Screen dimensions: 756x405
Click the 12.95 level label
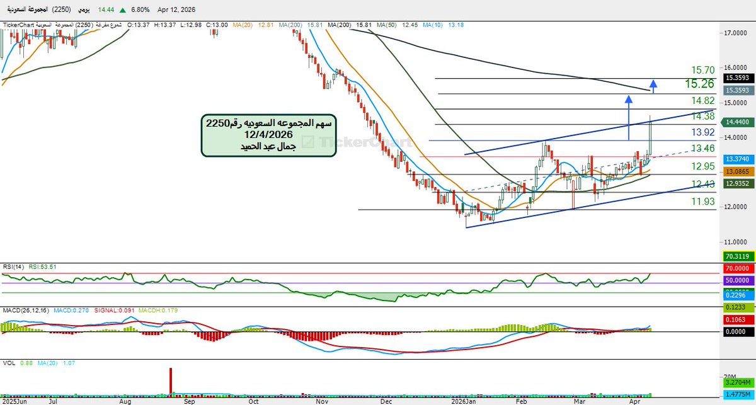click(702, 166)
